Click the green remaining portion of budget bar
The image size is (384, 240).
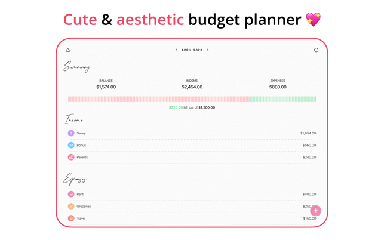pyautogui.click(x=283, y=99)
